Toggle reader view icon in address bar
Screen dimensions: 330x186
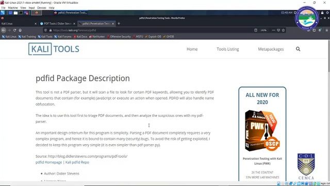[x=256, y=30]
